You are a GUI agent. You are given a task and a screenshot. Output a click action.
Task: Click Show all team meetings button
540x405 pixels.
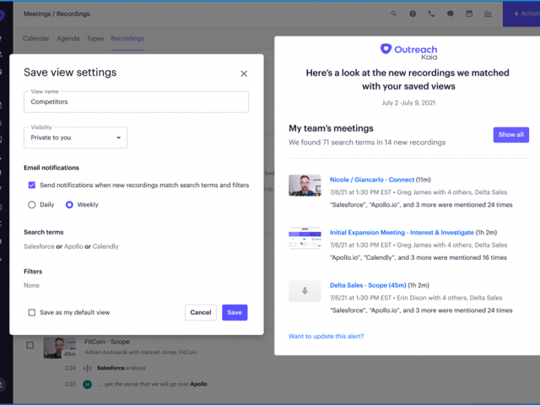[511, 135]
